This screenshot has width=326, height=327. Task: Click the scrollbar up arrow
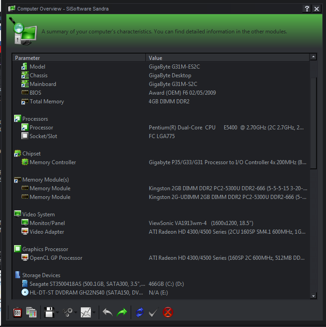(x=313, y=57)
